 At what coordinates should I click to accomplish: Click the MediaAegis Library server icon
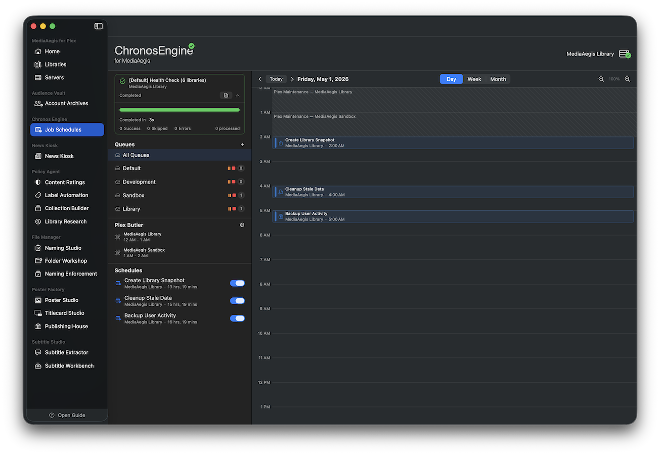click(625, 54)
